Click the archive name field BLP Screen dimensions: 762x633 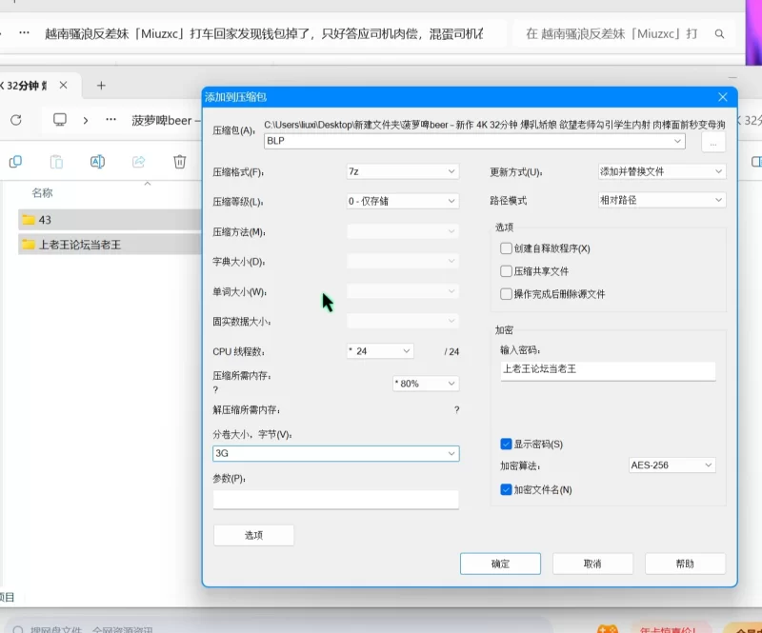coord(474,141)
